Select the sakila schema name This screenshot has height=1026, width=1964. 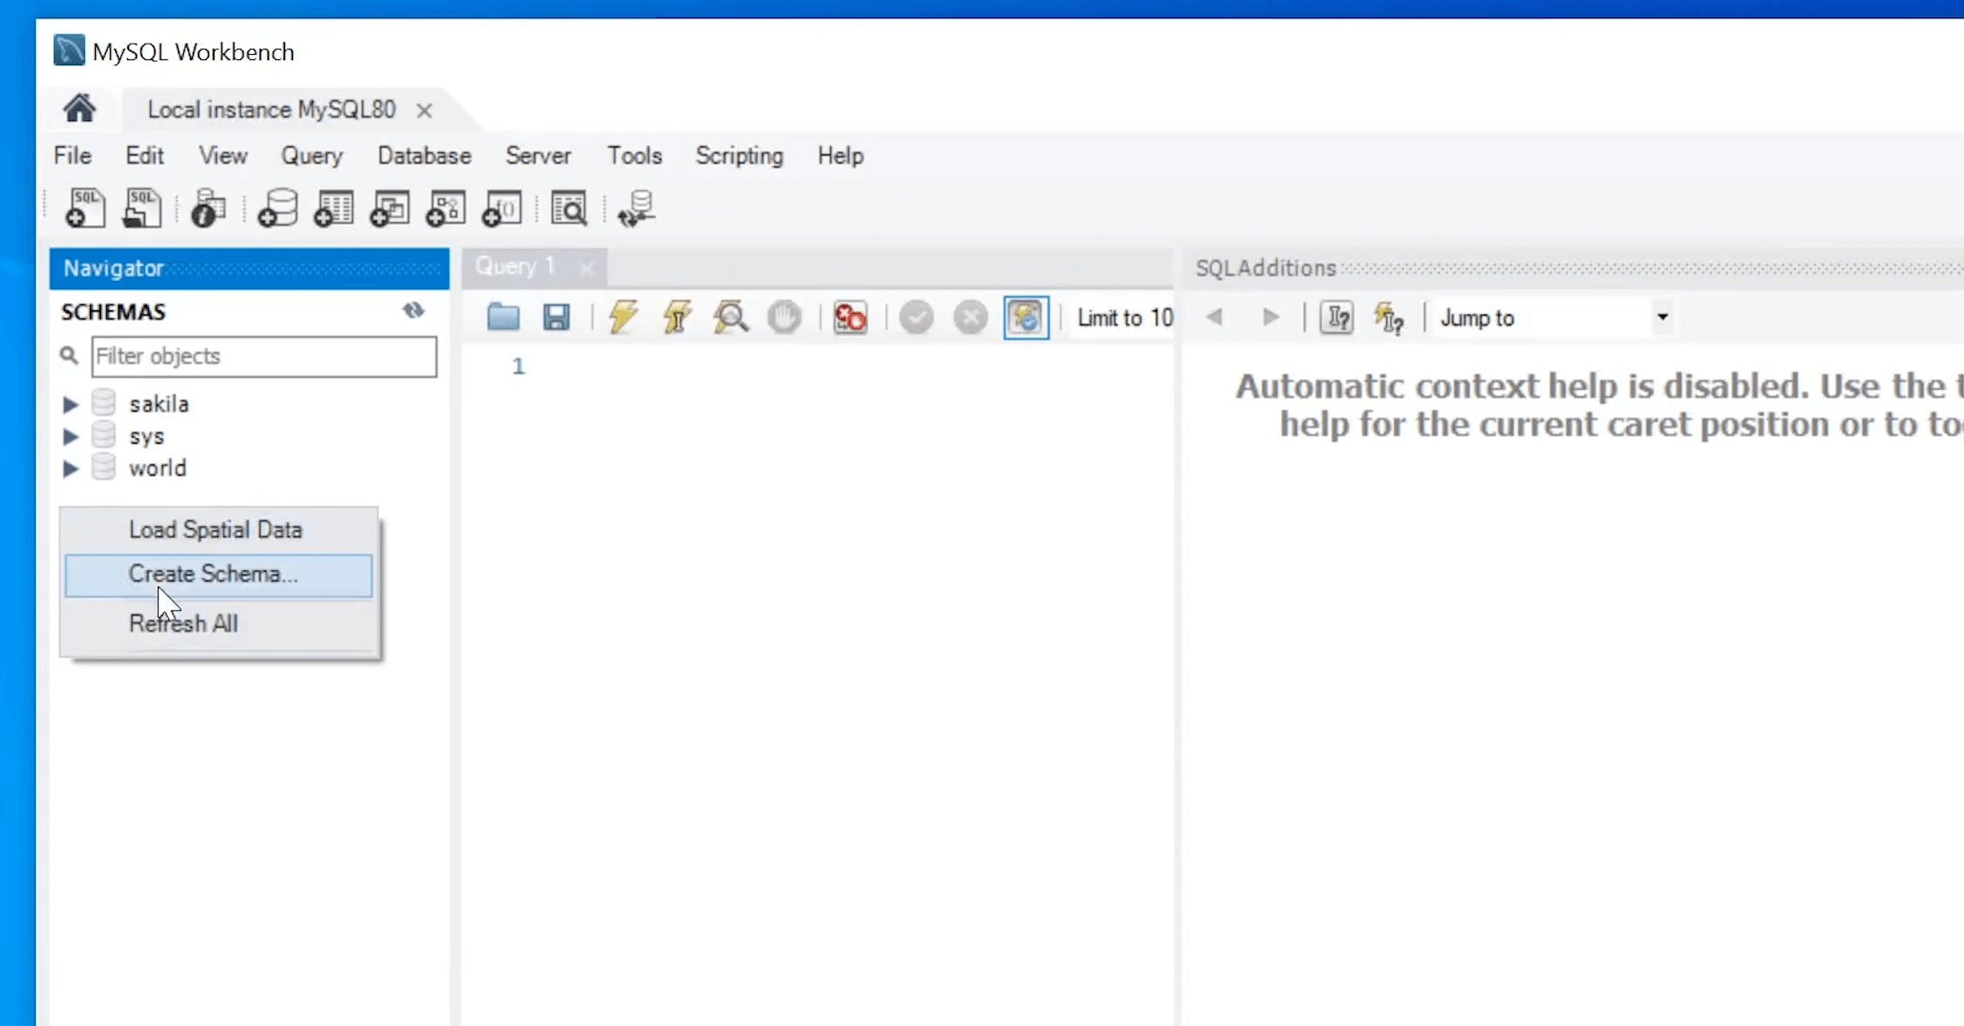[x=159, y=404]
